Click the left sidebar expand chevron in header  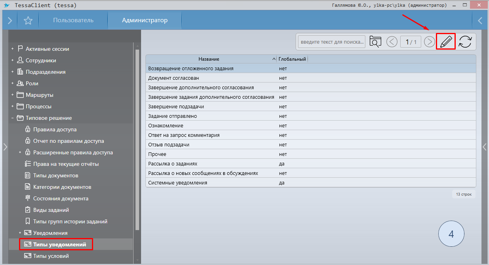(x=10, y=21)
